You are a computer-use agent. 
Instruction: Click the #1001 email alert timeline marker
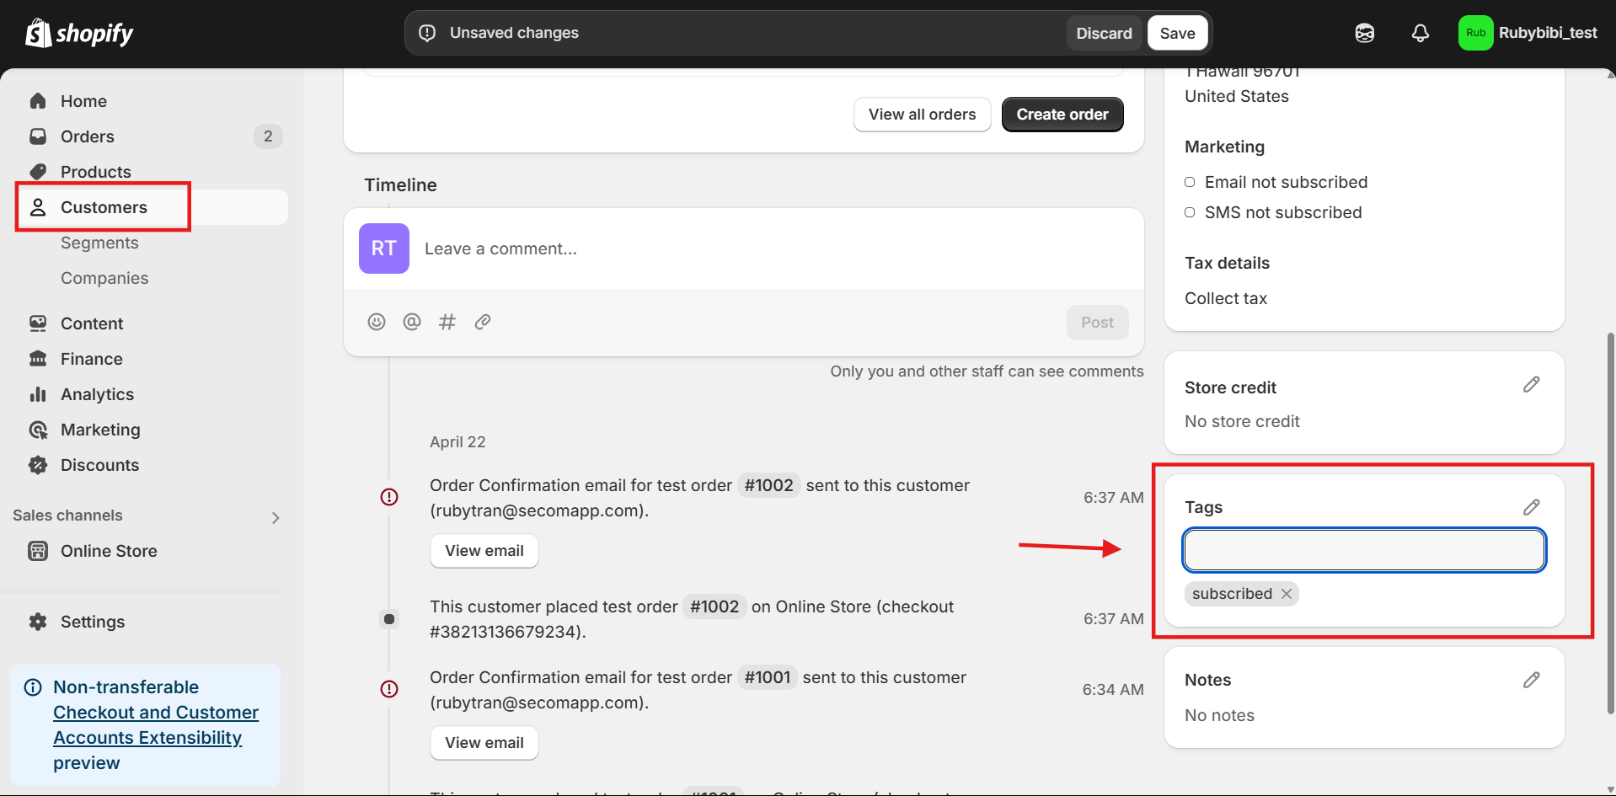point(389,689)
